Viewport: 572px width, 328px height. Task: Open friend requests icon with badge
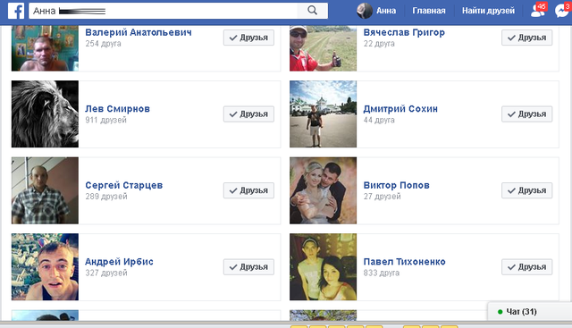538,10
